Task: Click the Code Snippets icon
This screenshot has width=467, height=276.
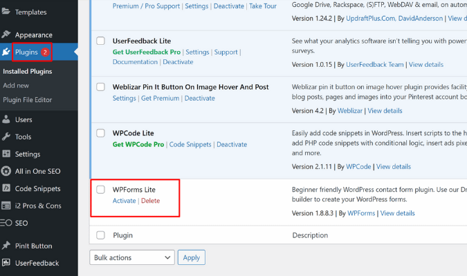Action: point(6,188)
